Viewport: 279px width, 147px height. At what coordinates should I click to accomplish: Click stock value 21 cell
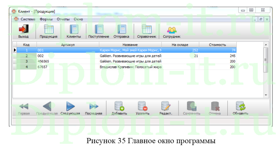pyautogui.click(x=180, y=56)
